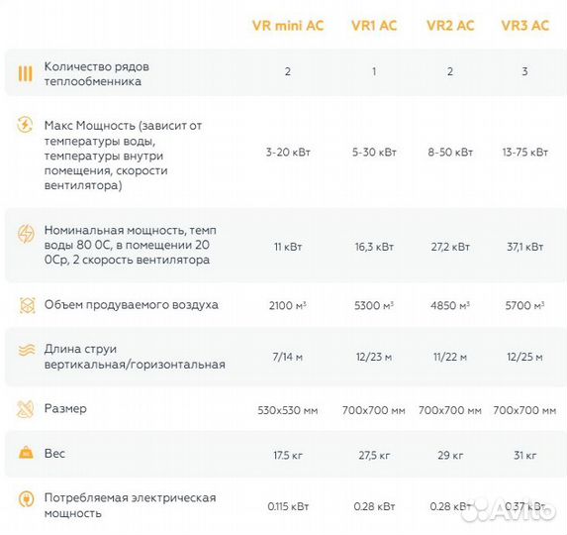567x535 pixels.
Task: Click the '12/23 м' stream length cell
Action: tap(374, 357)
